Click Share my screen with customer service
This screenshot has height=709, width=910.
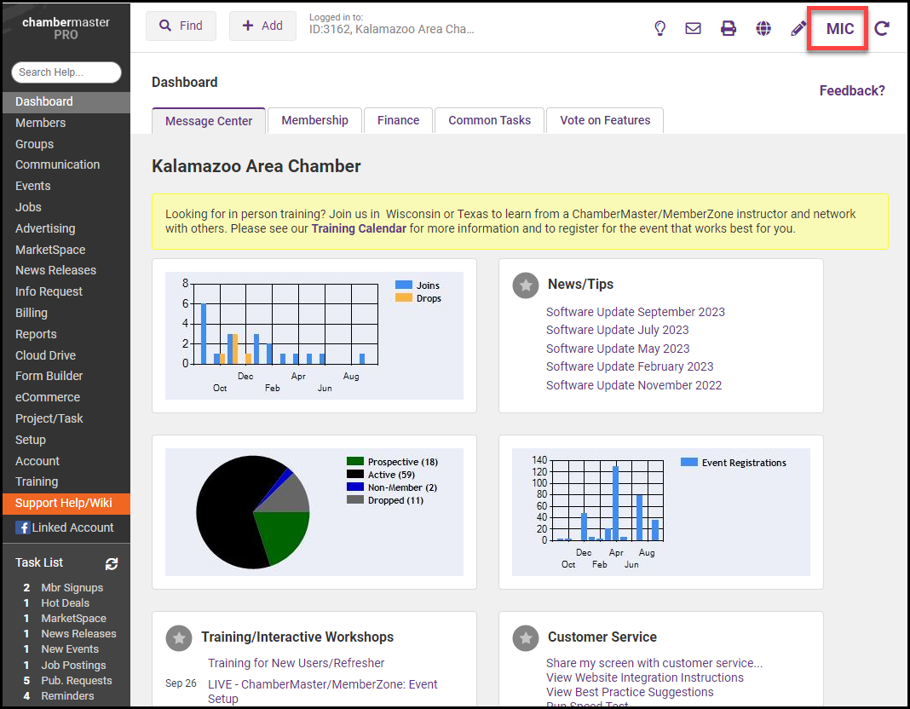pos(654,663)
